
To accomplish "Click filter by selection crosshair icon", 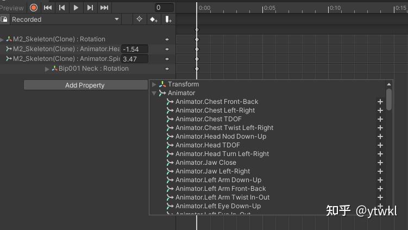I will pyautogui.click(x=140, y=19).
